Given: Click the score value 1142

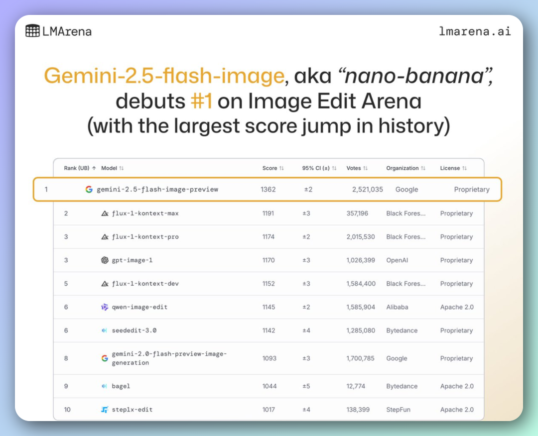Looking at the screenshot, I should 269,330.
